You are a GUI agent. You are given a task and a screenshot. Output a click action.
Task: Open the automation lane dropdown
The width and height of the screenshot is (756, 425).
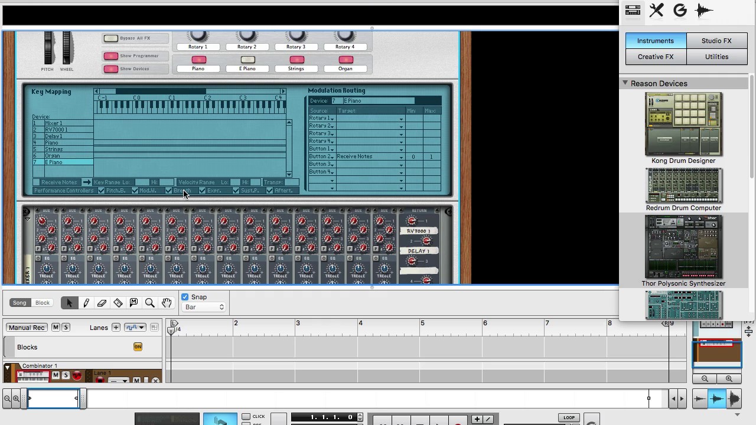(135, 328)
